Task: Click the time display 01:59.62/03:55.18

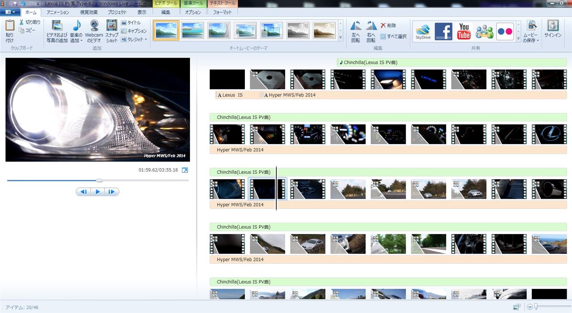Action: pyautogui.click(x=158, y=170)
